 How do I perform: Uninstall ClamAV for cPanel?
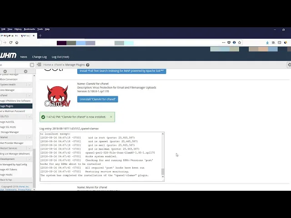click(x=98, y=99)
